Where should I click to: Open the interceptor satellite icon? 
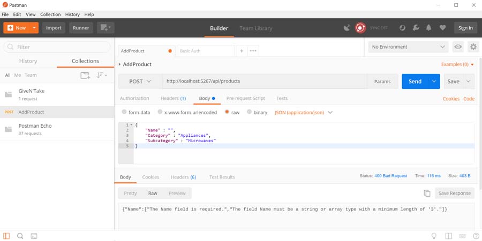pyautogui.click(x=347, y=28)
